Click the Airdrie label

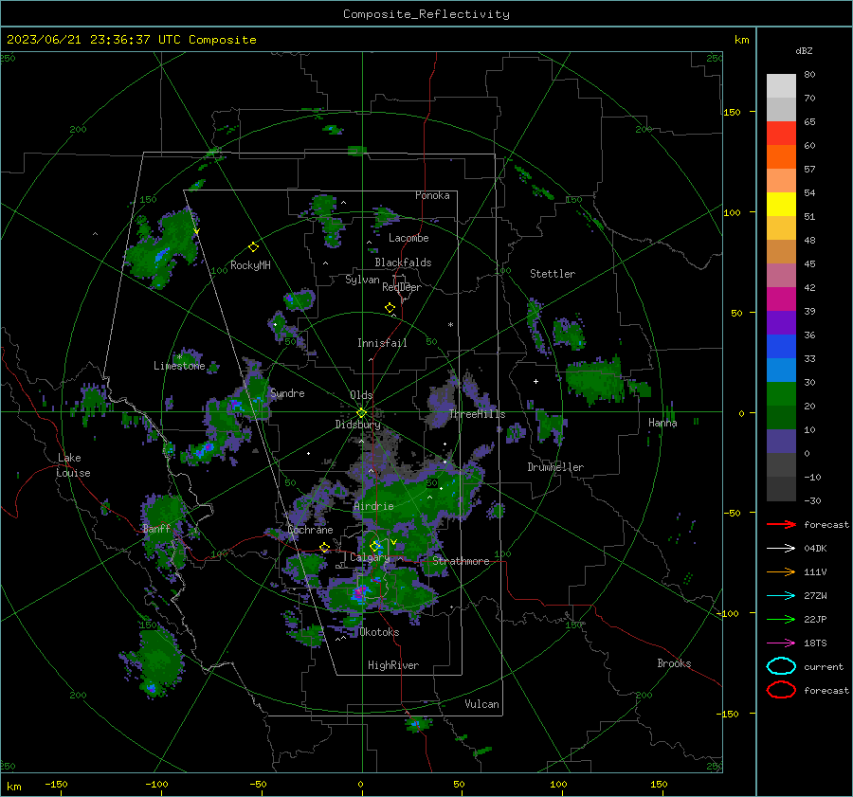click(373, 506)
